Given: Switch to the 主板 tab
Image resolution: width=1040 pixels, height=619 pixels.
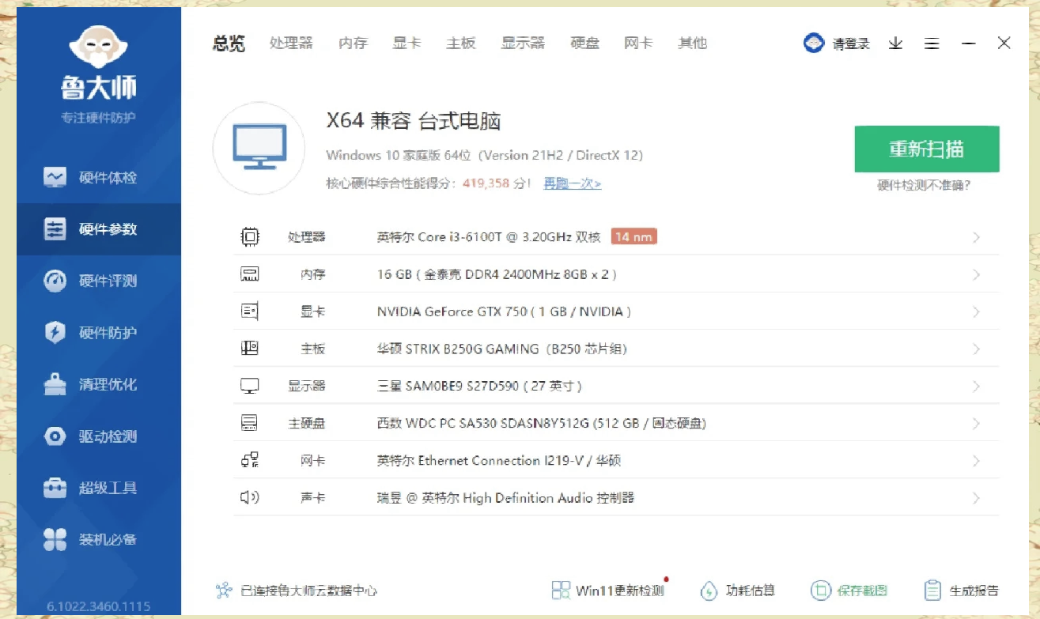Looking at the screenshot, I should [x=460, y=43].
